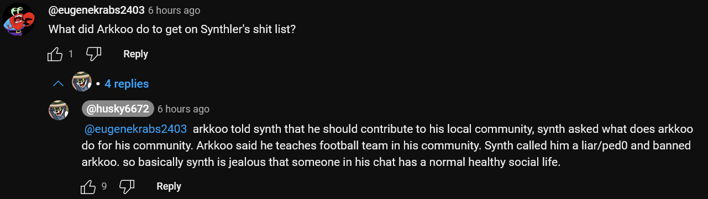
Task: Open the reply's '6 hours ago' timestamp
Action: coord(183,109)
